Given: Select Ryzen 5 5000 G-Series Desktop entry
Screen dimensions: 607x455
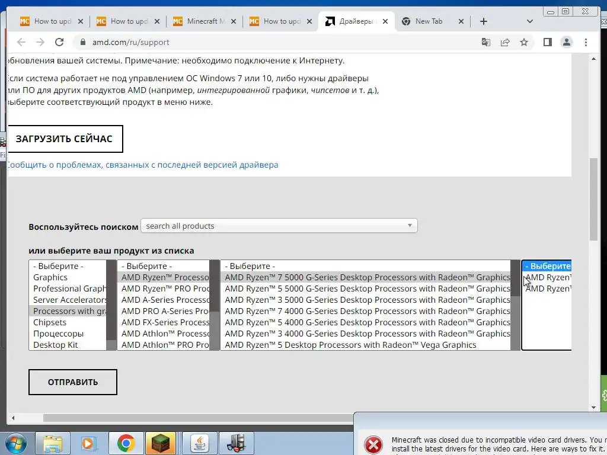Looking at the screenshot, I should [x=366, y=289].
